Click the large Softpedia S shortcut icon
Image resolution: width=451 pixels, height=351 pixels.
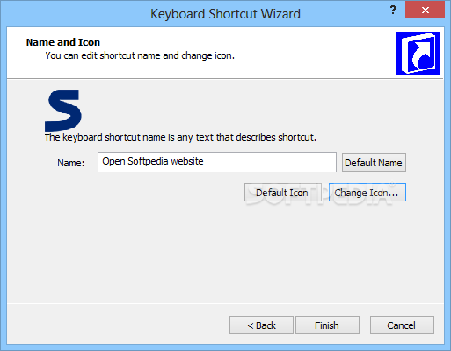(x=62, y=111)
